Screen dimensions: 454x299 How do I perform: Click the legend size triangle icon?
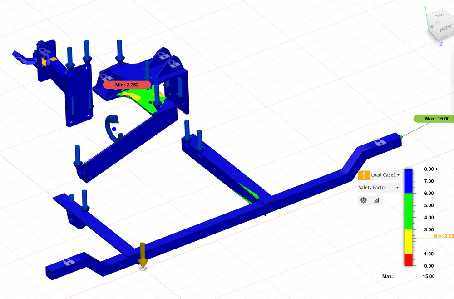pyautogui.click(x=376, y=200)
